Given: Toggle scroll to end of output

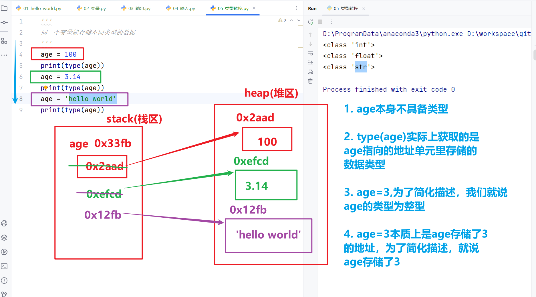Looking at the screenshot, I should (310, 62).
